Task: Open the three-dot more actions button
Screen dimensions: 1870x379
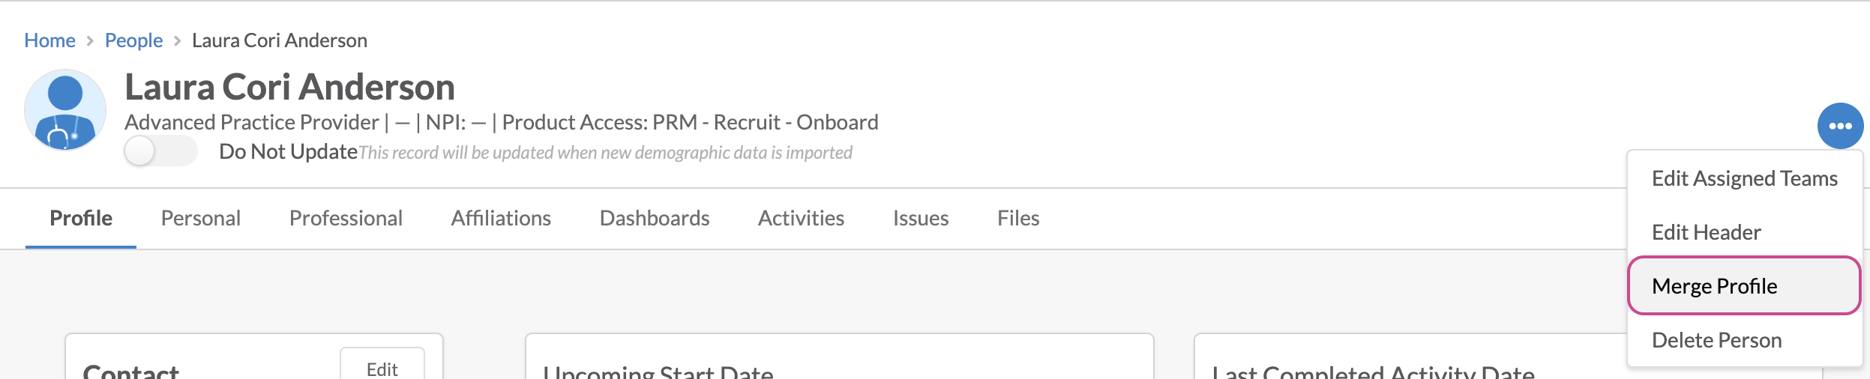Action: point(1839,126)
